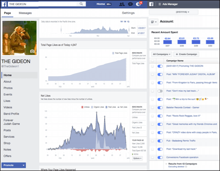This screenshot has width=220, height=171.
Task: Open the Ads Manager hamburger menu icon
Action: coord(160,4)
